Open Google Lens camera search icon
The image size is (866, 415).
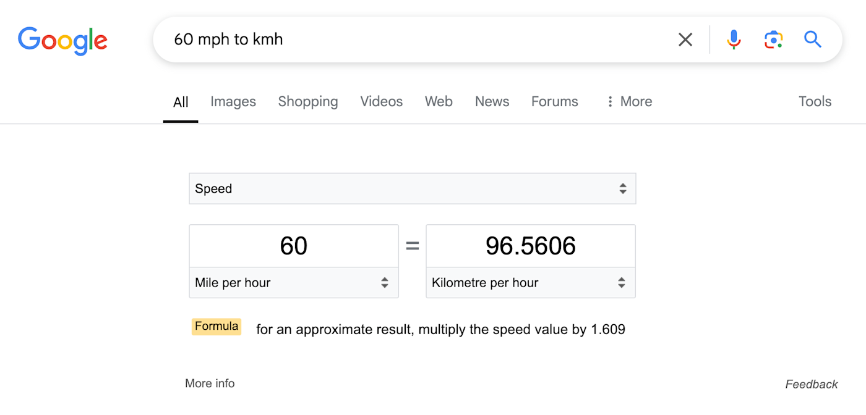[x=773, y=40]
